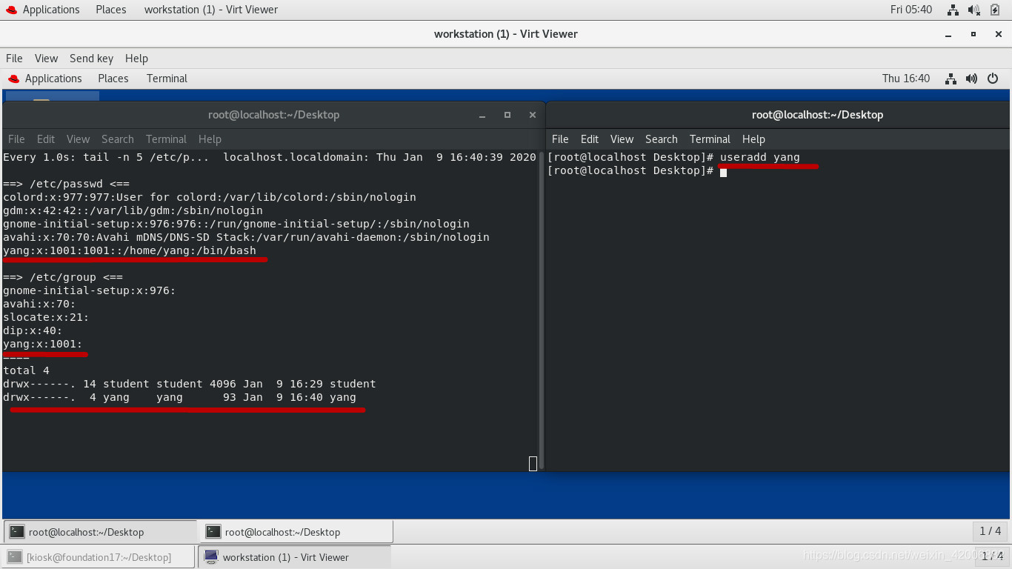Click the guest Red Hat logo icon
The image size is (1012, 569).
click(13, 79)
